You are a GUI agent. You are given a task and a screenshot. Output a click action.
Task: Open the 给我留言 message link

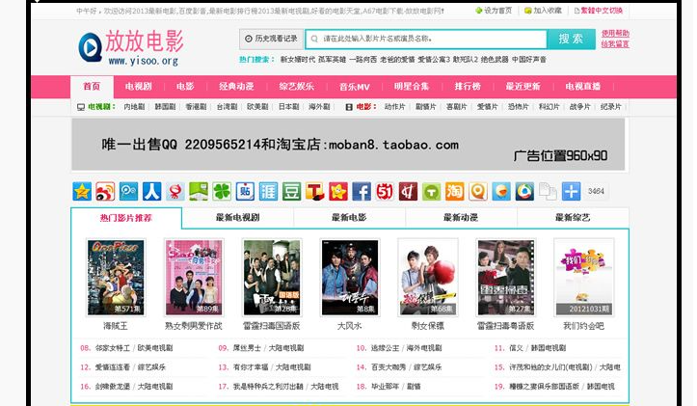click(x=615, y=44)
